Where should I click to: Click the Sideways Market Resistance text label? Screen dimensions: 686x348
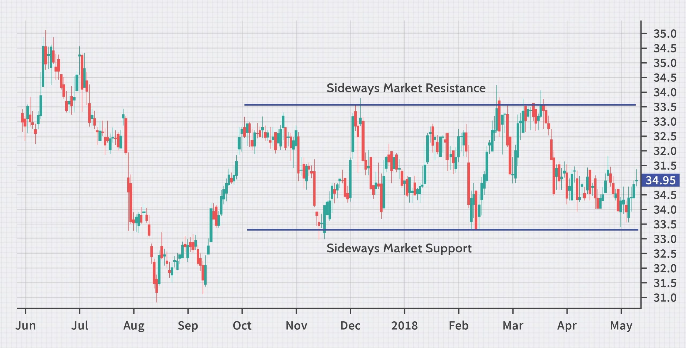pyautogui.click(x=406, y=88)
